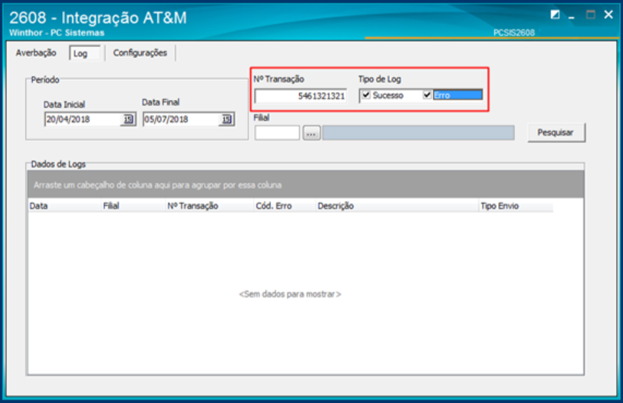
Task: Click the Pesquisar button
Action: coord(556,133)
